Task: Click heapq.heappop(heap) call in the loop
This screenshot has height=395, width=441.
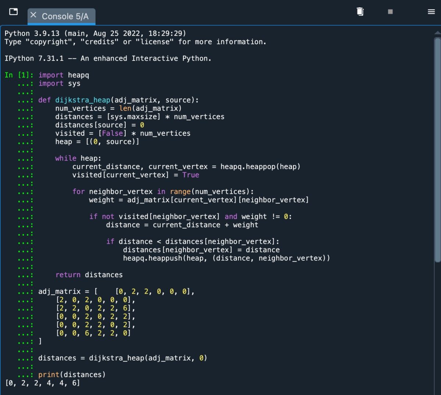Action: [260, 167]
